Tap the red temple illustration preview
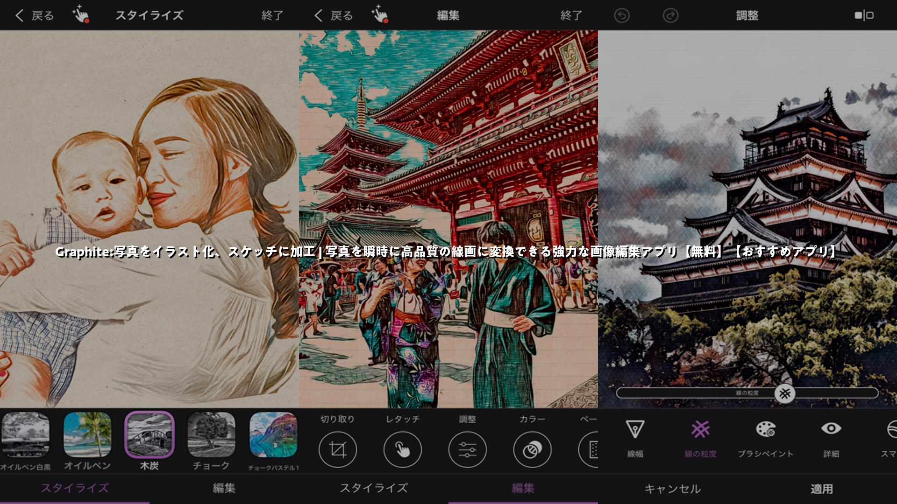 pyautogui.click(x=448, y=219)
